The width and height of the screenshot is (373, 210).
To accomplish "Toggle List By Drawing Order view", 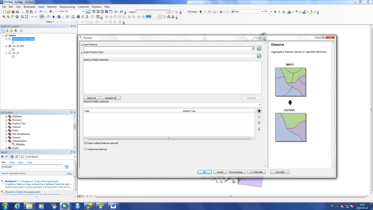I will (3, 31).
